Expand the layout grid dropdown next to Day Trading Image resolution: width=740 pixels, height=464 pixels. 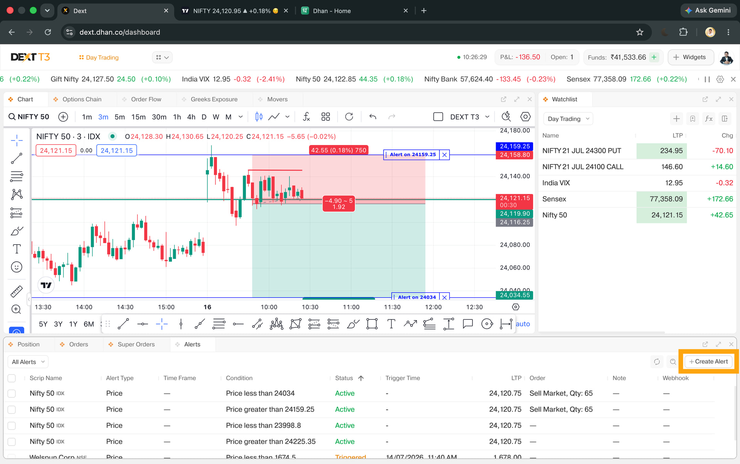coord(162,57)
